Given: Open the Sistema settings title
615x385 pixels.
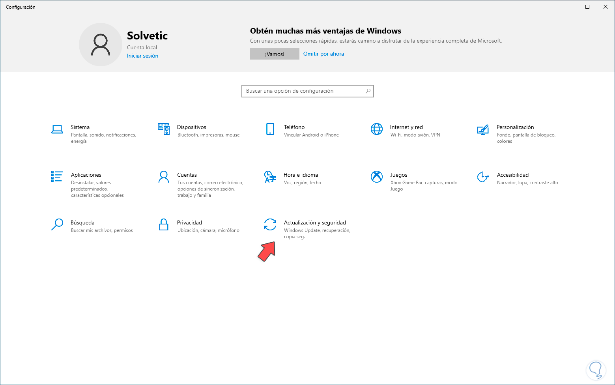Looking at the screenshot, I should [x=80, y=127].
